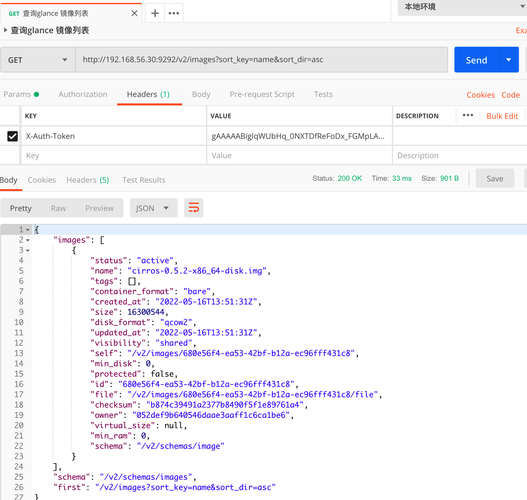Uncheck the X-Auth-Token header checkbox
Image resolution: width=527 pixels, height=500 pixels.
point(13,136)
